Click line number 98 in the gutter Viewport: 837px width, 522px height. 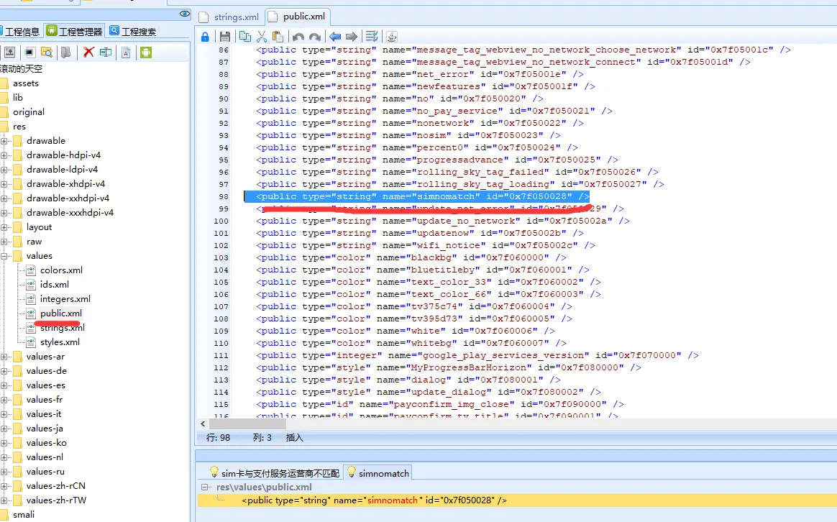coord(223,196)
